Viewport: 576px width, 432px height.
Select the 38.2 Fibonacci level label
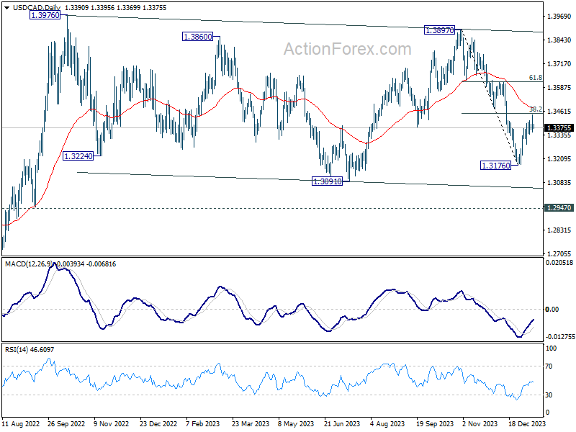pos(535,109)
